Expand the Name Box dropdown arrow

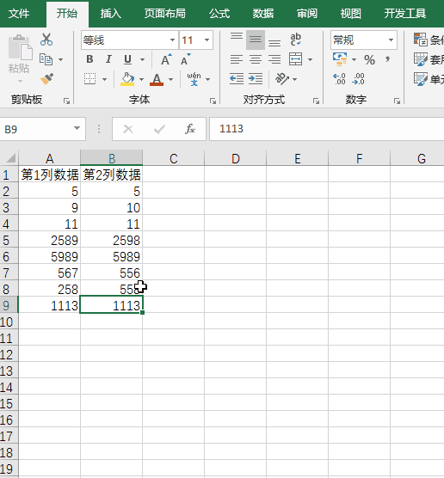coord(77,128)
